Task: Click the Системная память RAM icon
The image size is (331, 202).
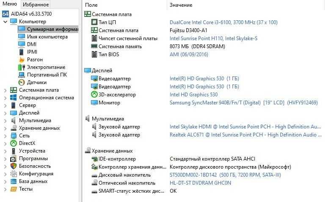Action: point(94,46)
